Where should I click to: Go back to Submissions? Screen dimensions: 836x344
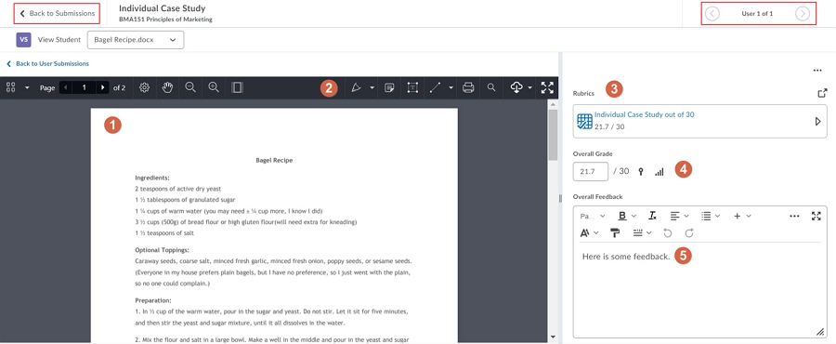point(57,13)
